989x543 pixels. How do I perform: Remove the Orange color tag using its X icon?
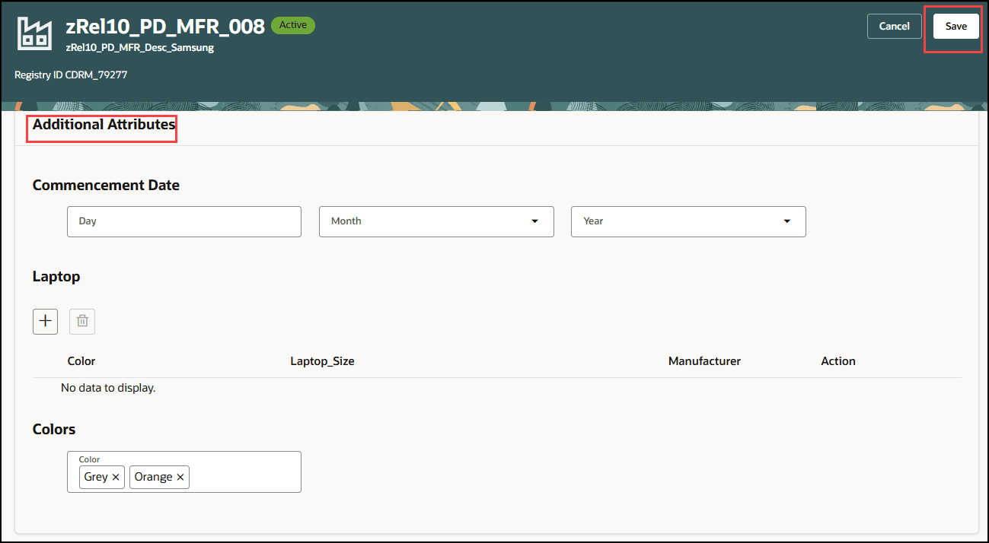pyautogui.click(x=180, y=477)
